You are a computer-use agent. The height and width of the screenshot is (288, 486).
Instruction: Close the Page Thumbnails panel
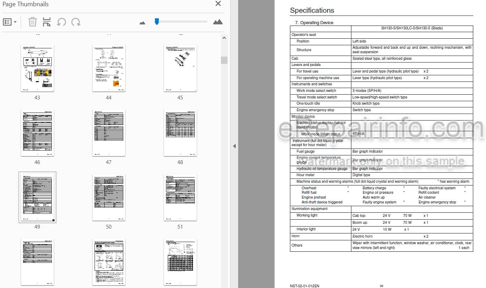click(x=218, y=4)
